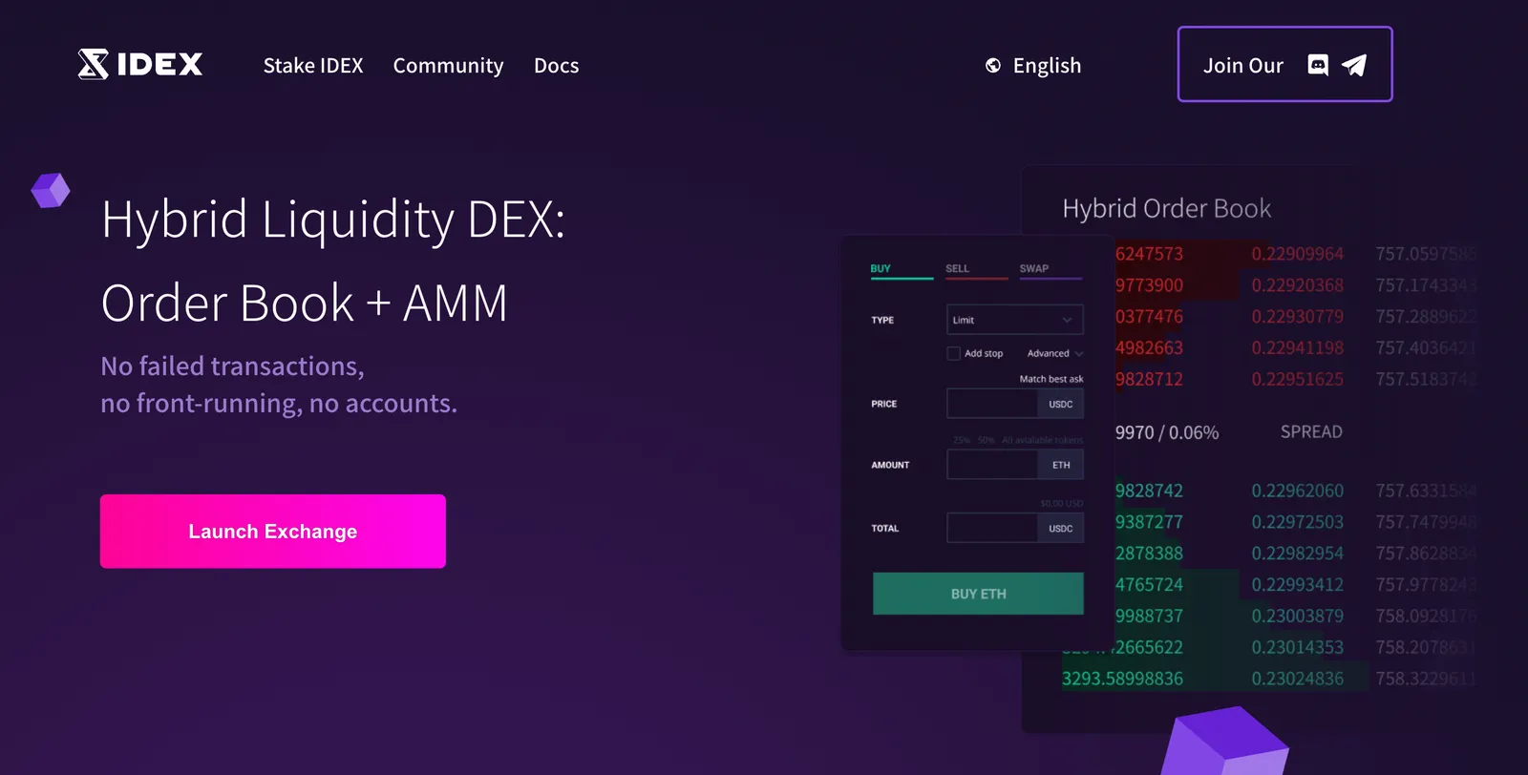Screen dimensions: 1528x775
Task: Open the Limit order type dropdown
Action: point(1014,320)
